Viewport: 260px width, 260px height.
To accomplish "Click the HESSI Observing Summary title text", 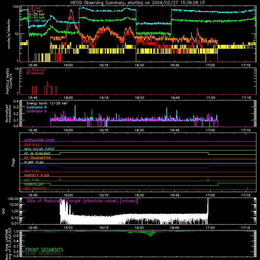I will pyautogui.click(x=137, y=3).
